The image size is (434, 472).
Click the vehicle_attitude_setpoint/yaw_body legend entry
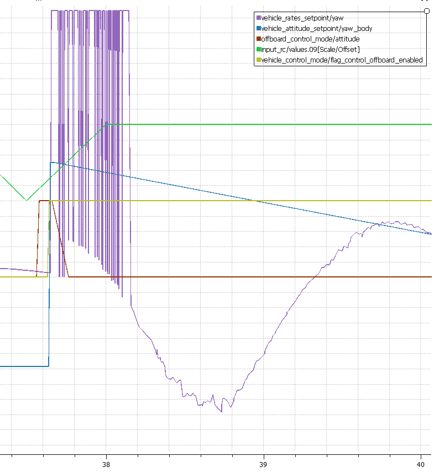click(315, 29)
